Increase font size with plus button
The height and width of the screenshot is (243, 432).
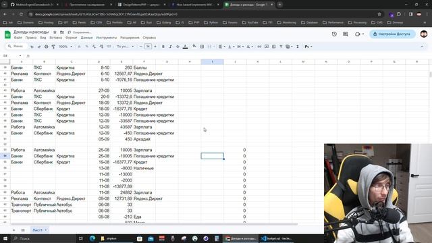155,47
